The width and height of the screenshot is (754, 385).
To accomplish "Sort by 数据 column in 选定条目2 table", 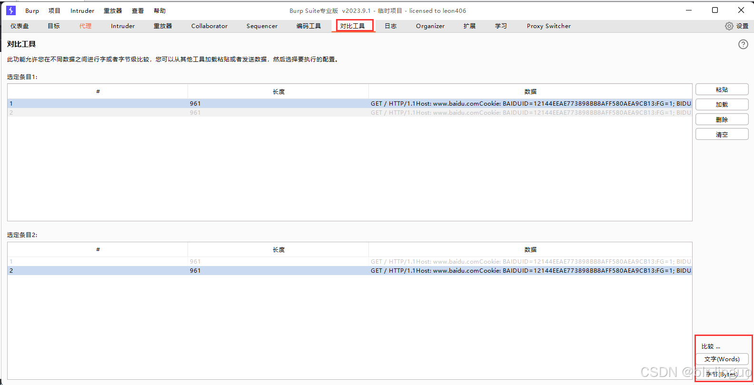I will (x=530, y=249).
